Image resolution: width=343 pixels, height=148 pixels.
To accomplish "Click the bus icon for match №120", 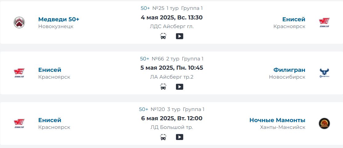I will pyautogui.click(x=163, y=137).
